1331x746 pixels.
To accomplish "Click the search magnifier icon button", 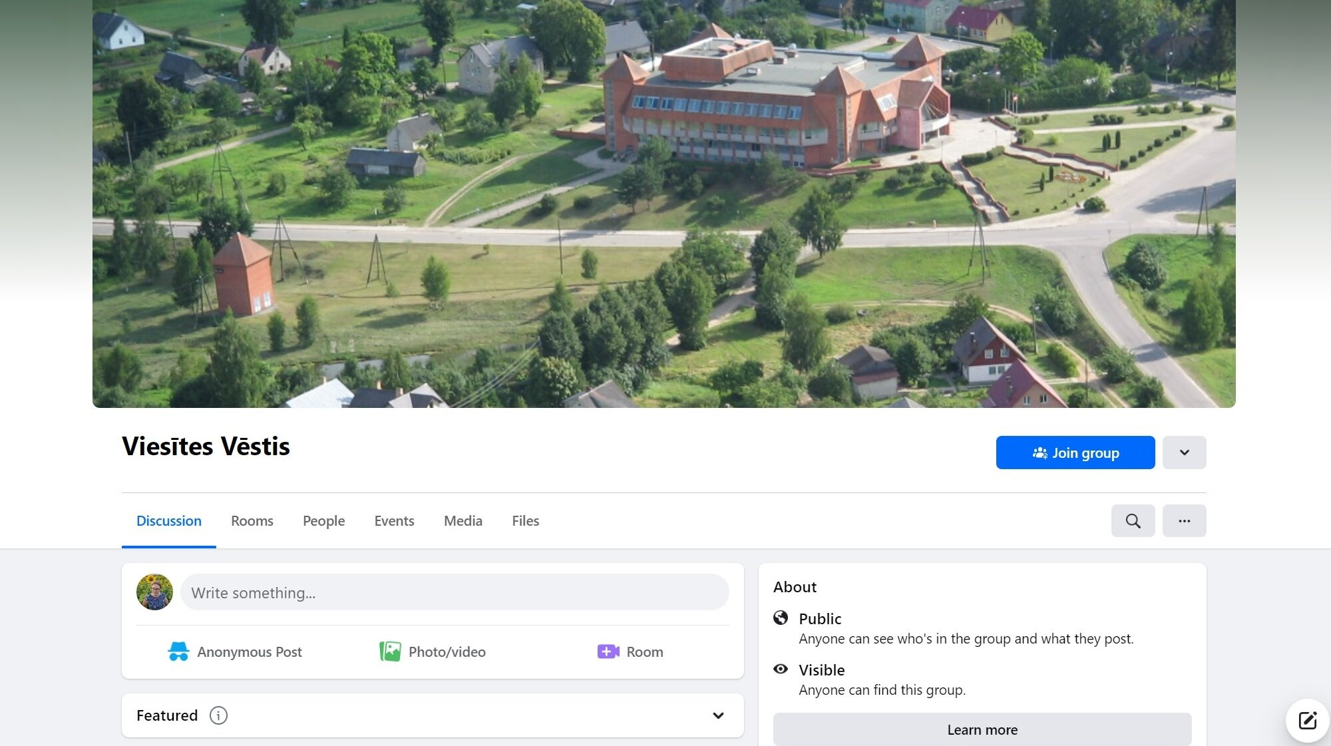I will (1133, 521).
